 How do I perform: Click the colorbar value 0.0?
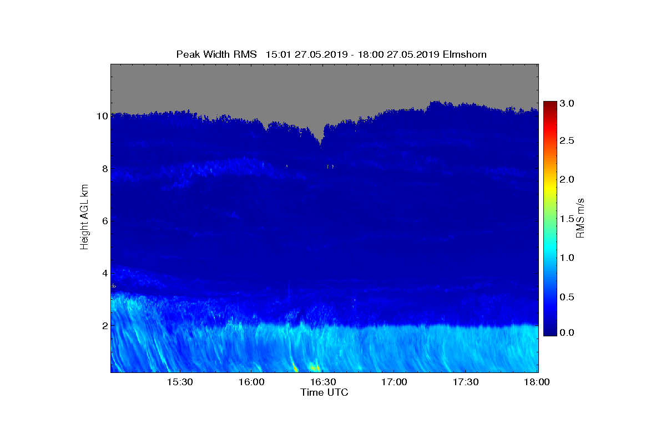(x=567, y=332)
